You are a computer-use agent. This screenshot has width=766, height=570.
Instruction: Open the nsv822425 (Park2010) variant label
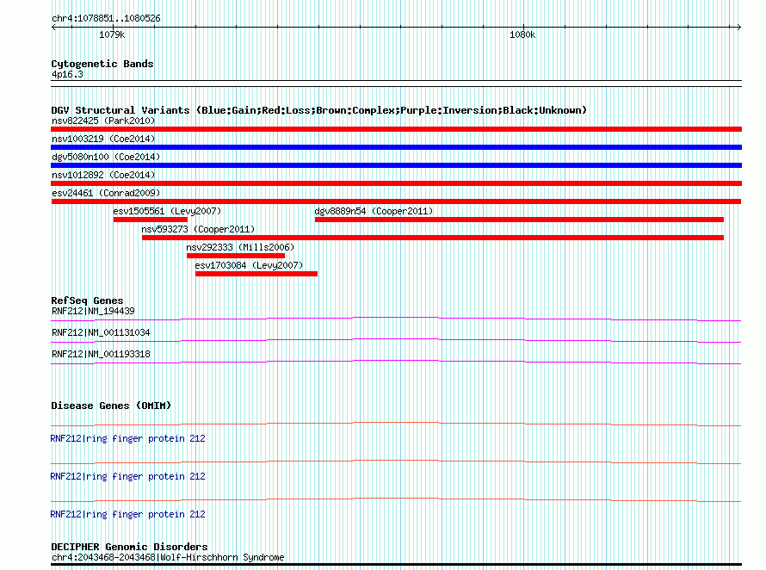[x=103, y=121]
